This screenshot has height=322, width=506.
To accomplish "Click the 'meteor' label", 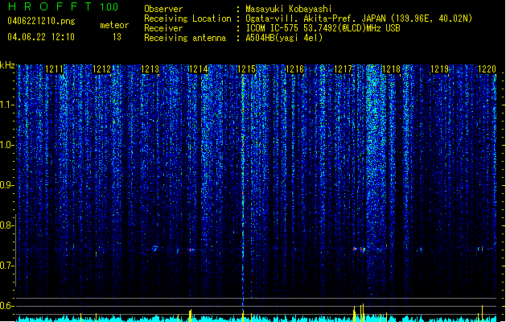I will pos(114,25).
